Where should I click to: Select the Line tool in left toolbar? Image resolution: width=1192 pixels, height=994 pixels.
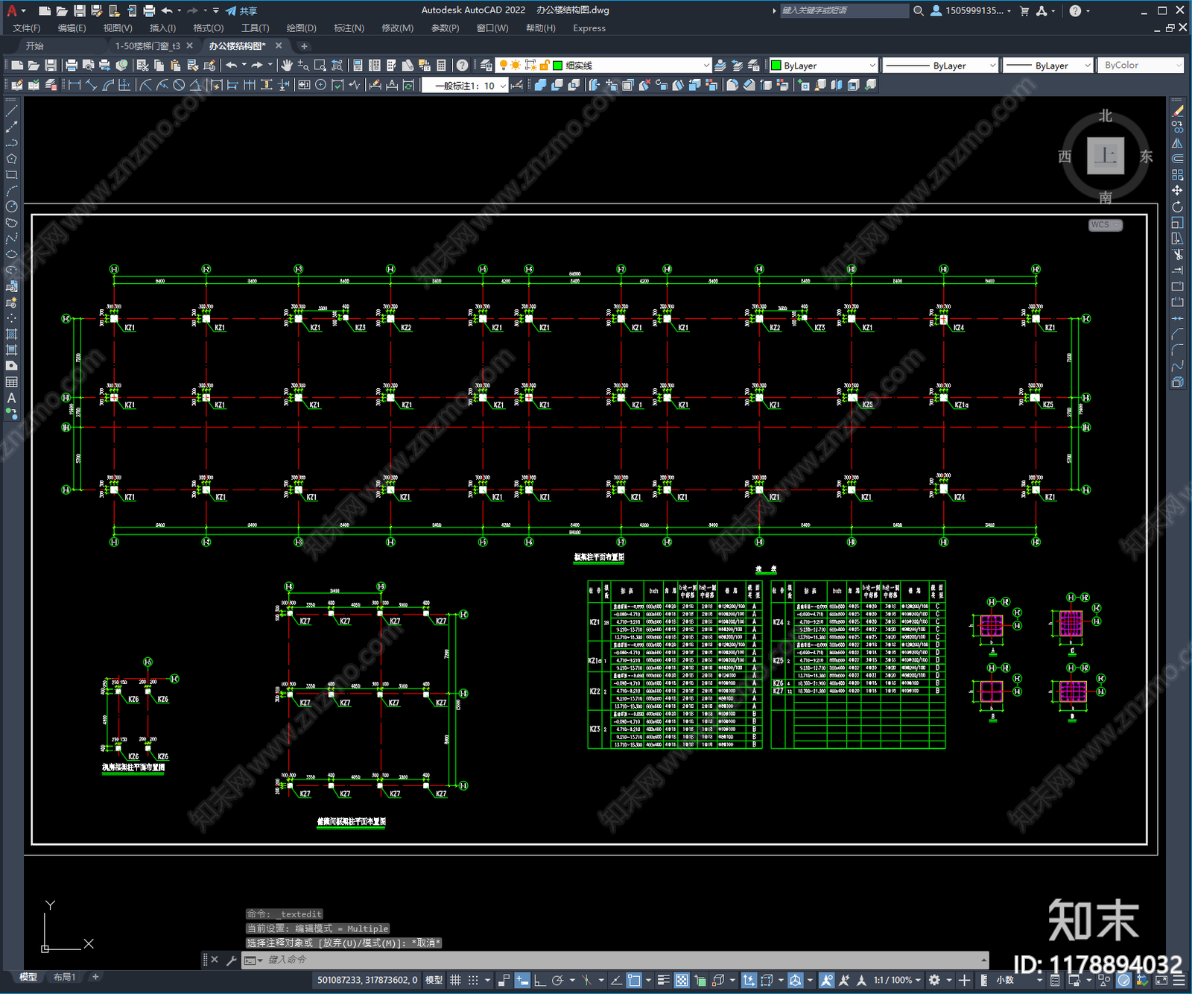click(11, 111)
